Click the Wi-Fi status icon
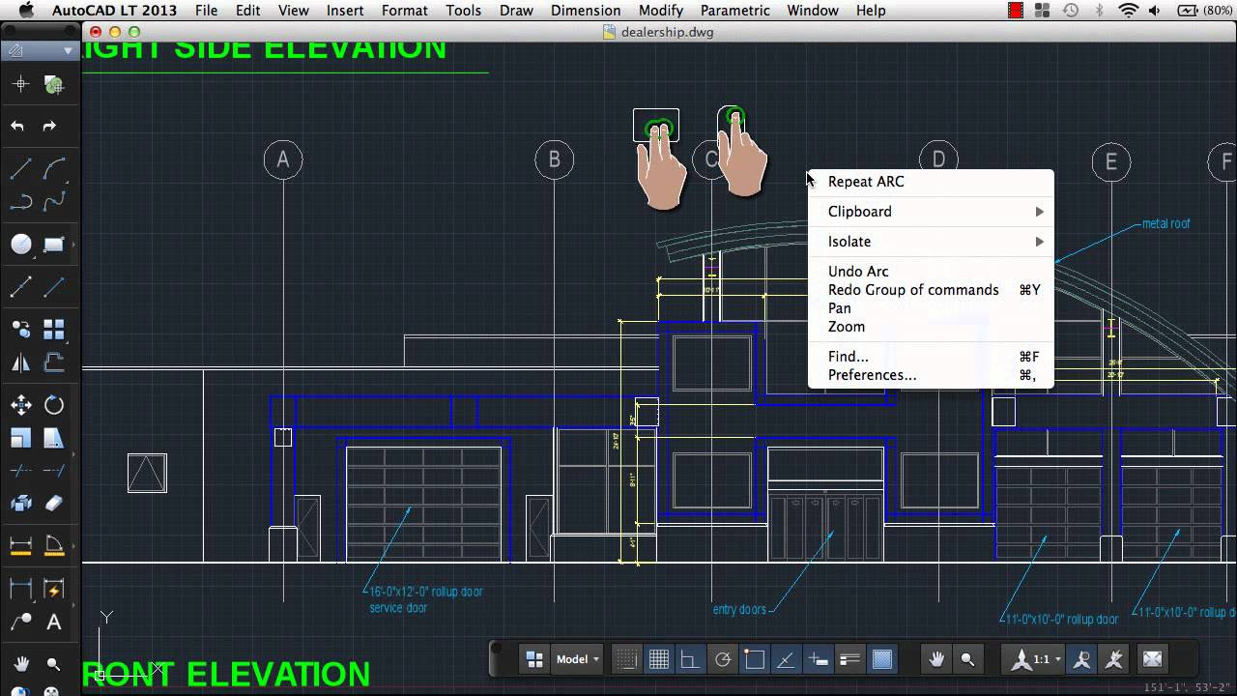Screen dimensions: 1237x696 coord(1129,11)
